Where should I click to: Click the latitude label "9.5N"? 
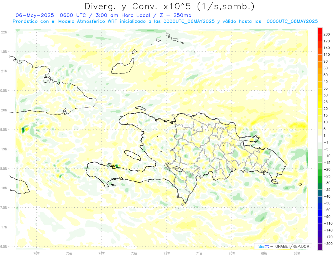[x=4, y=130]
